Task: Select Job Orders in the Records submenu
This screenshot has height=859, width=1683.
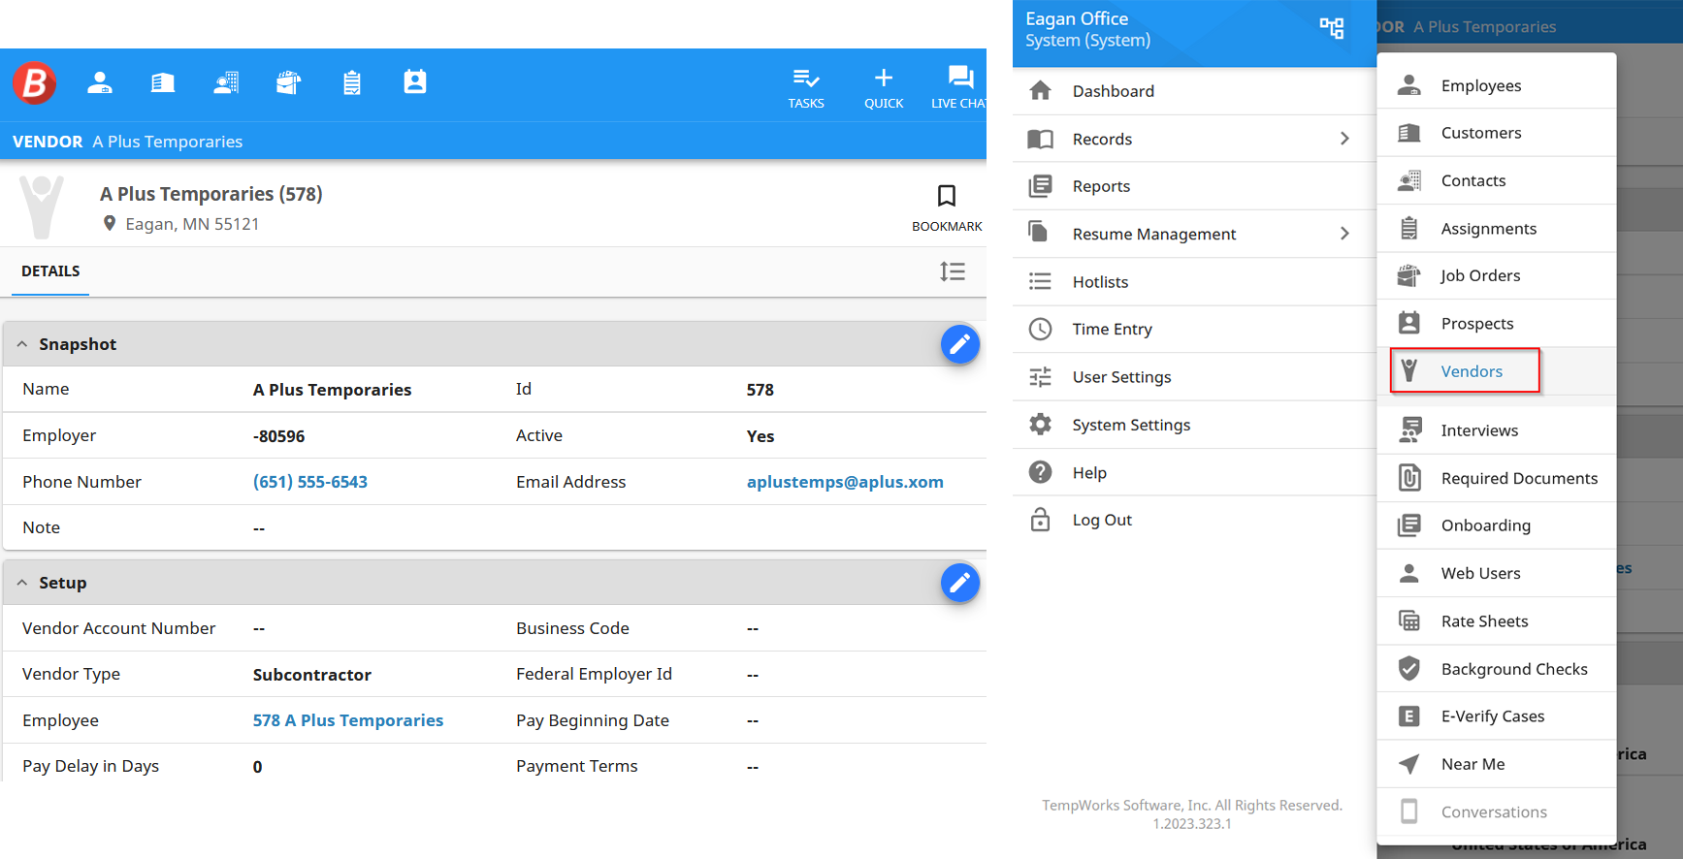Action: click(x=1497, y=275)
